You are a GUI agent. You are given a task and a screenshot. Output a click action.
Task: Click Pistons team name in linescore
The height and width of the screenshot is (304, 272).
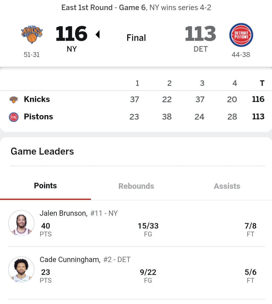[x=38, y=117]
